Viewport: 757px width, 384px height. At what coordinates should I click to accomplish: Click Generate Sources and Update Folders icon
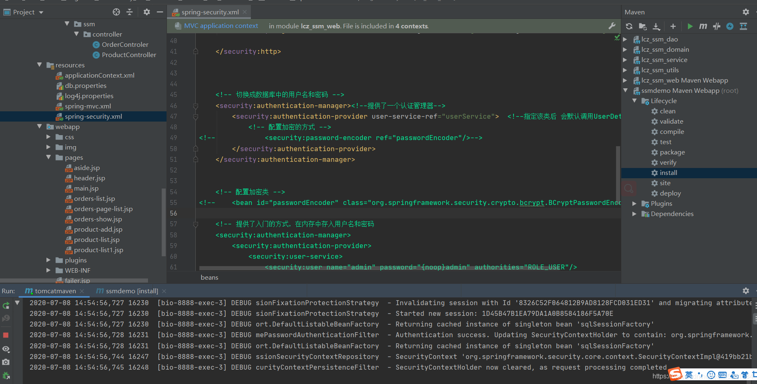pyautogui.click(x=643, y=26)
